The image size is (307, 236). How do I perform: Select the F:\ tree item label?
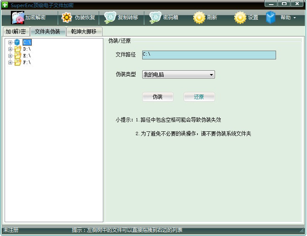[x=27, y=62]
